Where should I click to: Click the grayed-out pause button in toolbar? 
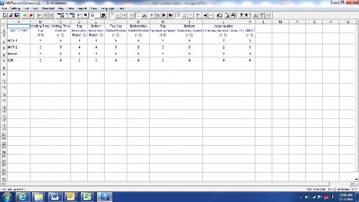coord(45,15)
